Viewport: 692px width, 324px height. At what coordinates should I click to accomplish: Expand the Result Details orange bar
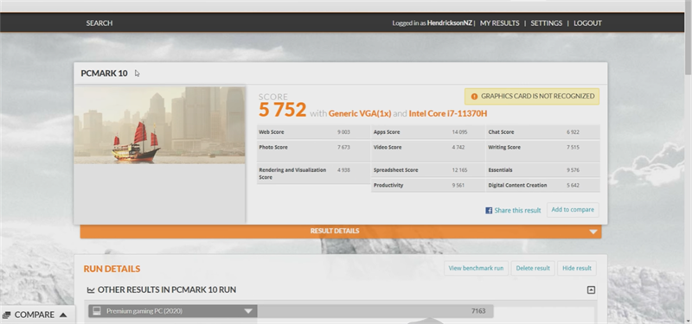click(x=341, y=232)
